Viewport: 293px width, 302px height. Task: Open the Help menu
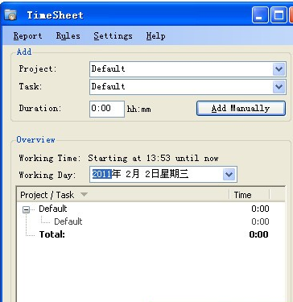coord(155,35)
